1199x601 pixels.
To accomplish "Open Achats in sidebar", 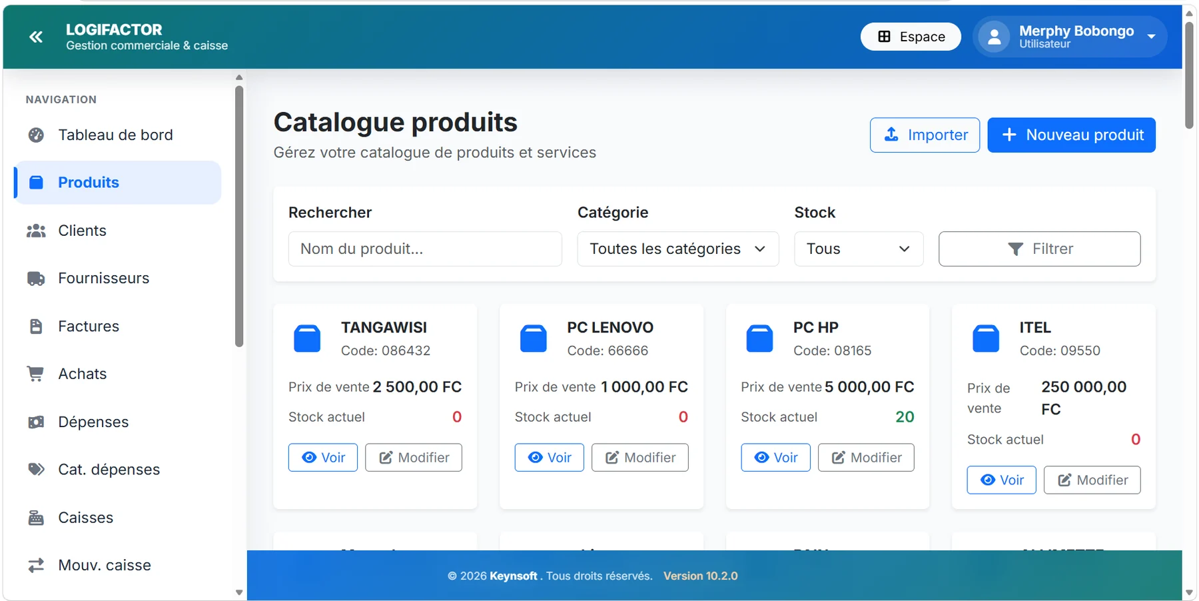I will coord(117,374).
